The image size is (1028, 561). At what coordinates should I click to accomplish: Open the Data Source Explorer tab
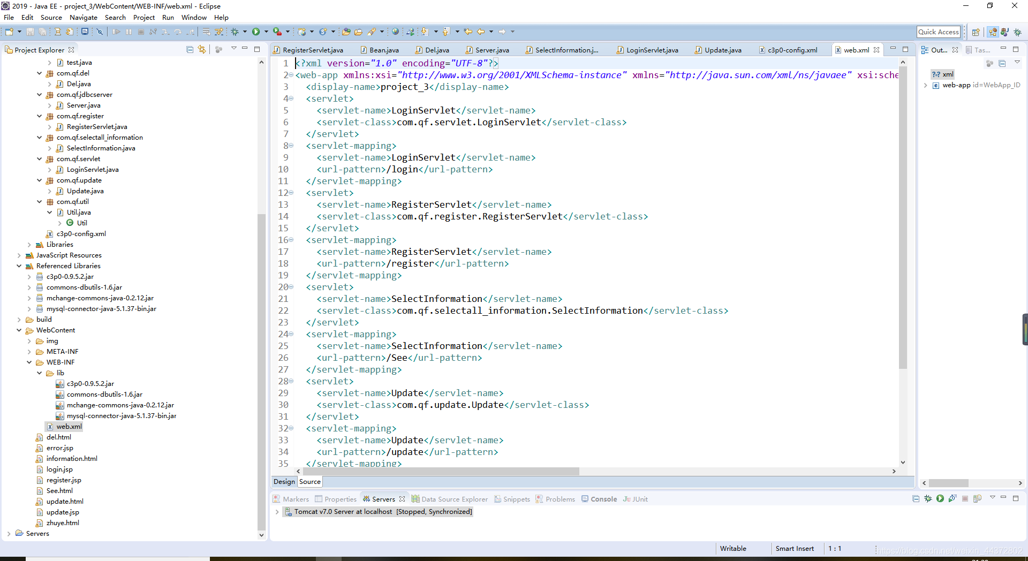pos(450,499)
